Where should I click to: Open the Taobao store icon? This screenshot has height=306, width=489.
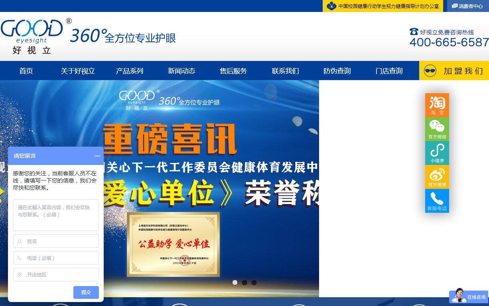tap(437, 105)
